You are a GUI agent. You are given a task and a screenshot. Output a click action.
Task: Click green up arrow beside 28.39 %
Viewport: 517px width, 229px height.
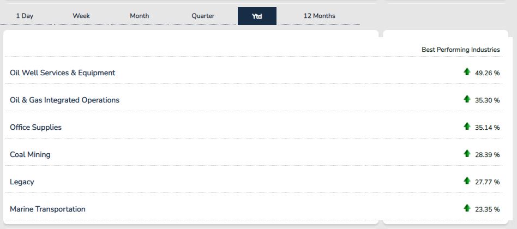(x=467, y=154)
